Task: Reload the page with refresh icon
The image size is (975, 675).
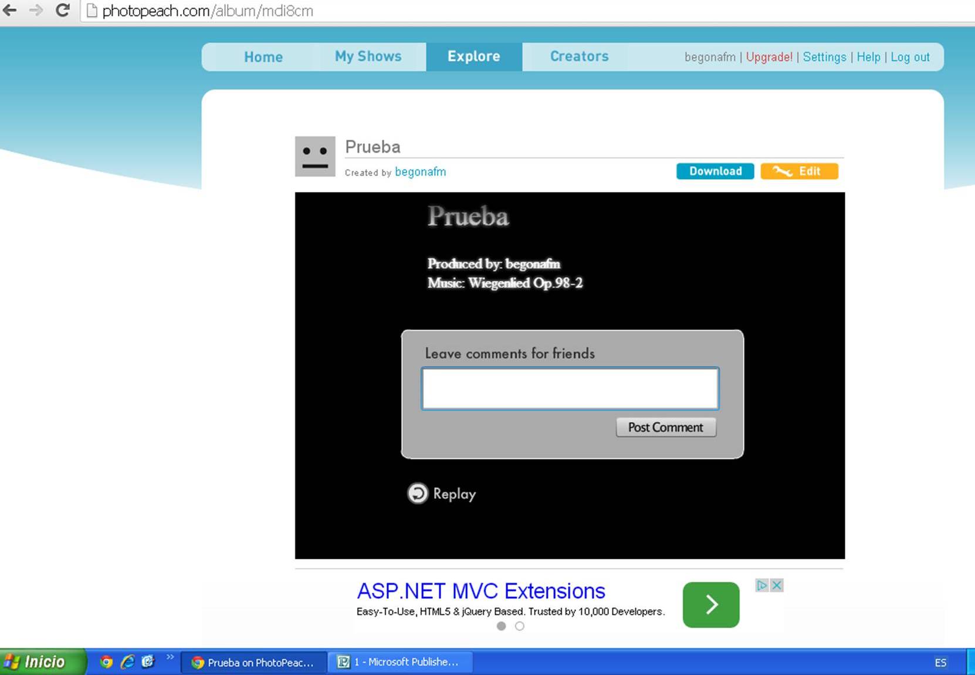Action: [x=62, y=10]
